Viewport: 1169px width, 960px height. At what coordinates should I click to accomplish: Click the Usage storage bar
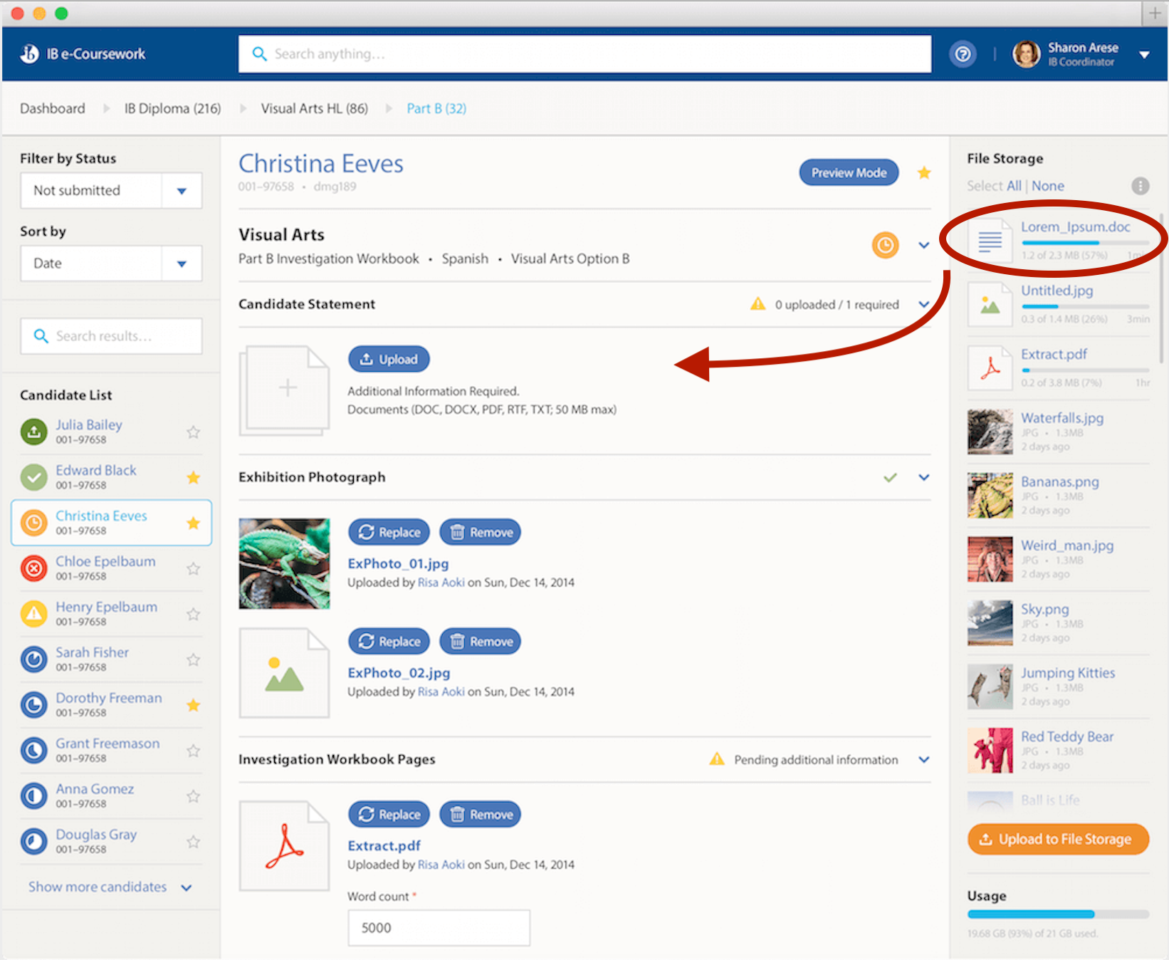click(x=1058, y=914)
